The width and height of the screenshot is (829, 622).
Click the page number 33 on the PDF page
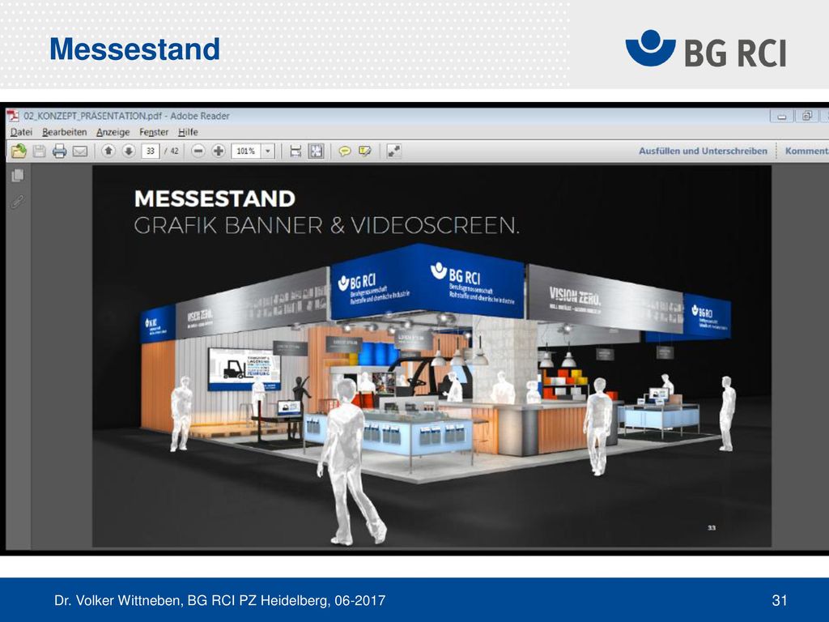pos(712,528)
